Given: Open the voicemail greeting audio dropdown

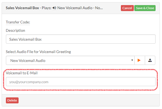Looking at the screenshot, I should click(70, 60).
